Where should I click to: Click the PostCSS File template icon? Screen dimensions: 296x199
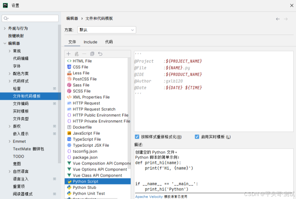pos(69,79)
